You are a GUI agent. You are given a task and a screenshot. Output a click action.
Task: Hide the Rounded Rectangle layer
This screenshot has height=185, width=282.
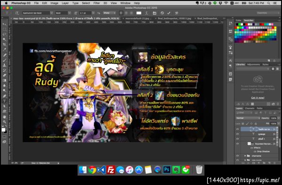click(x=237, y=144)
